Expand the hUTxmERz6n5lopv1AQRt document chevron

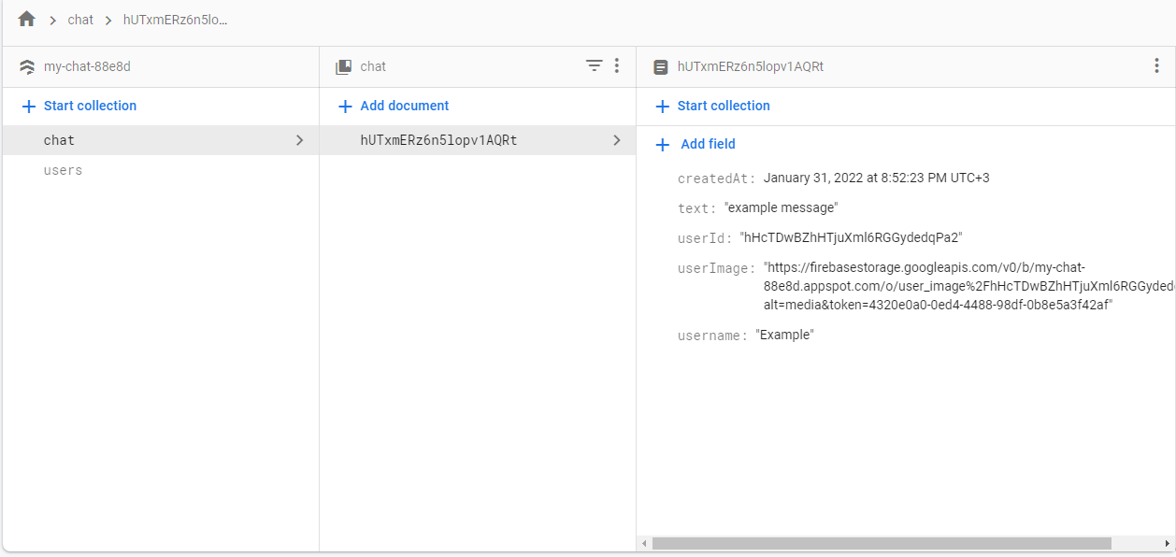[616, 139]
